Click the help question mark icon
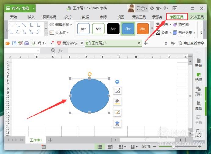The image size is (211, 154). 165,8
